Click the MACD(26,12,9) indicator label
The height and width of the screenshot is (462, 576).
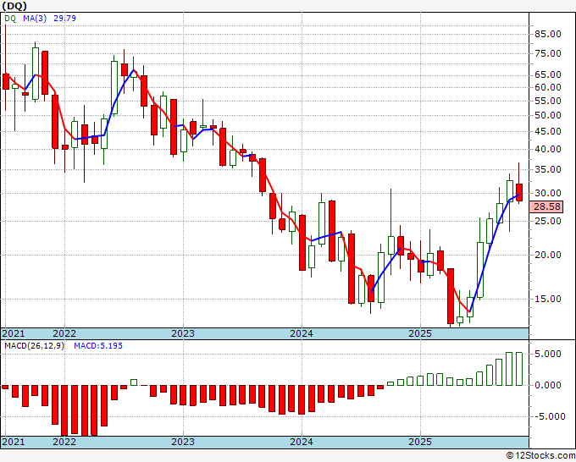coord(34,346)
